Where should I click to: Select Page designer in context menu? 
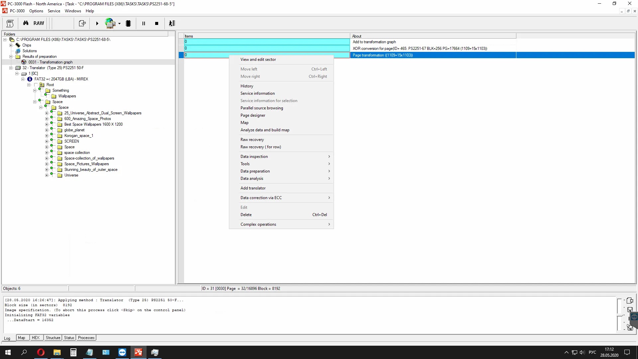(x=253, y=115)
